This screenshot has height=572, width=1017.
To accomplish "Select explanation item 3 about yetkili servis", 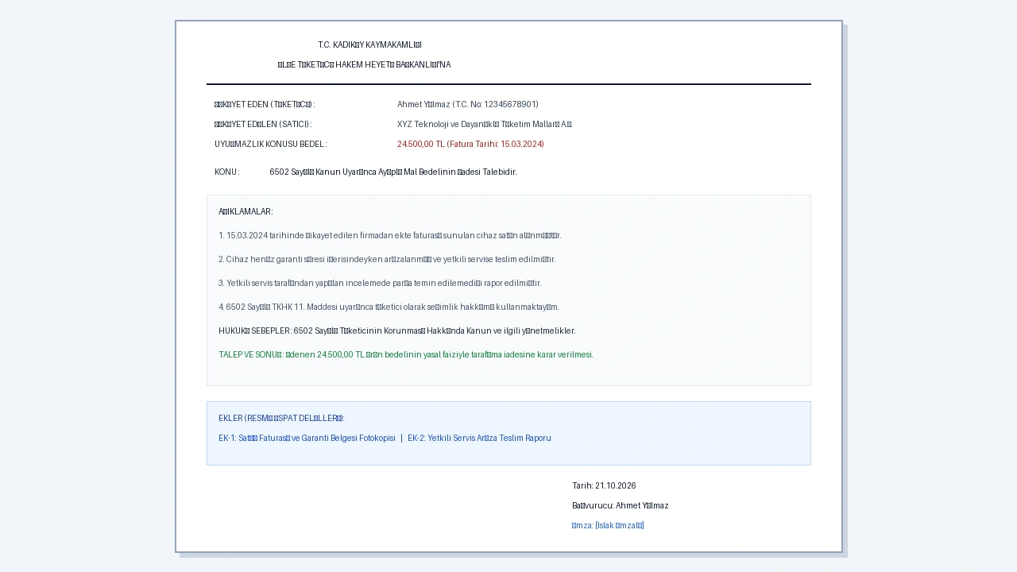I will click(380, 284).
